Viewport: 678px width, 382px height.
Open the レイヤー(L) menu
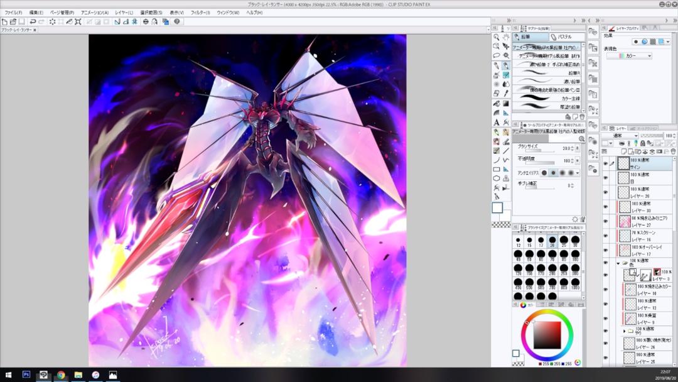(124, 13)
